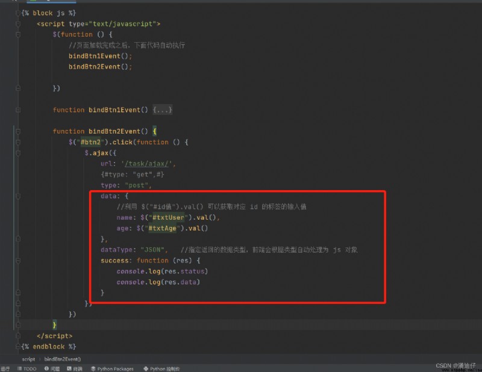Open the 终端 (Terminal) tool window tab

click(74, 368)
